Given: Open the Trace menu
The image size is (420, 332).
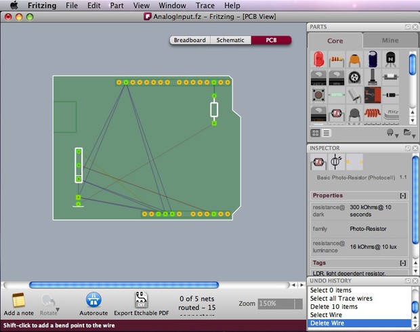Looking at the screenshot, I should click(x=205, y=5).
